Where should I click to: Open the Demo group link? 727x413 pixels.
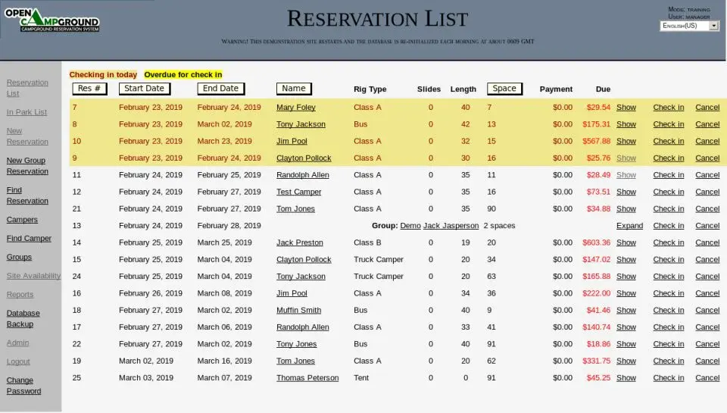(x=410, y=226)
